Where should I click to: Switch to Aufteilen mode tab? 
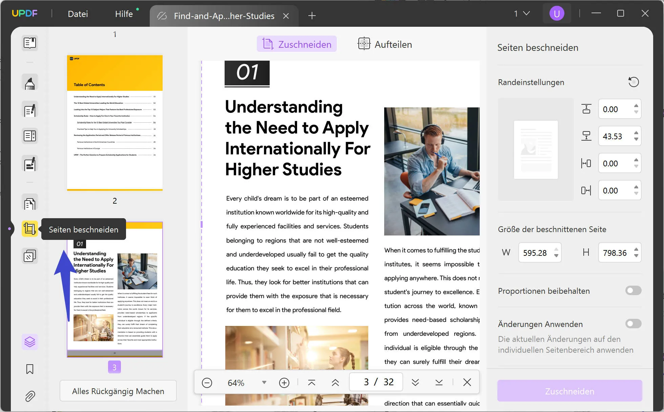[x=385, y=44]
